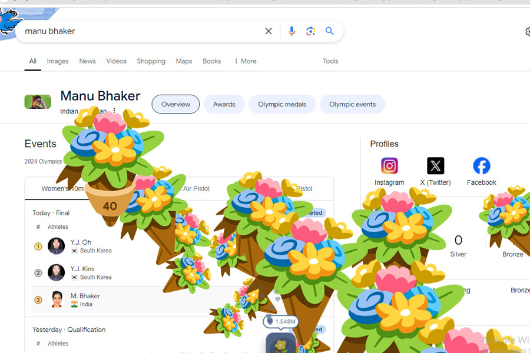Switch to the Shopping tab

(x=151, y=61)
